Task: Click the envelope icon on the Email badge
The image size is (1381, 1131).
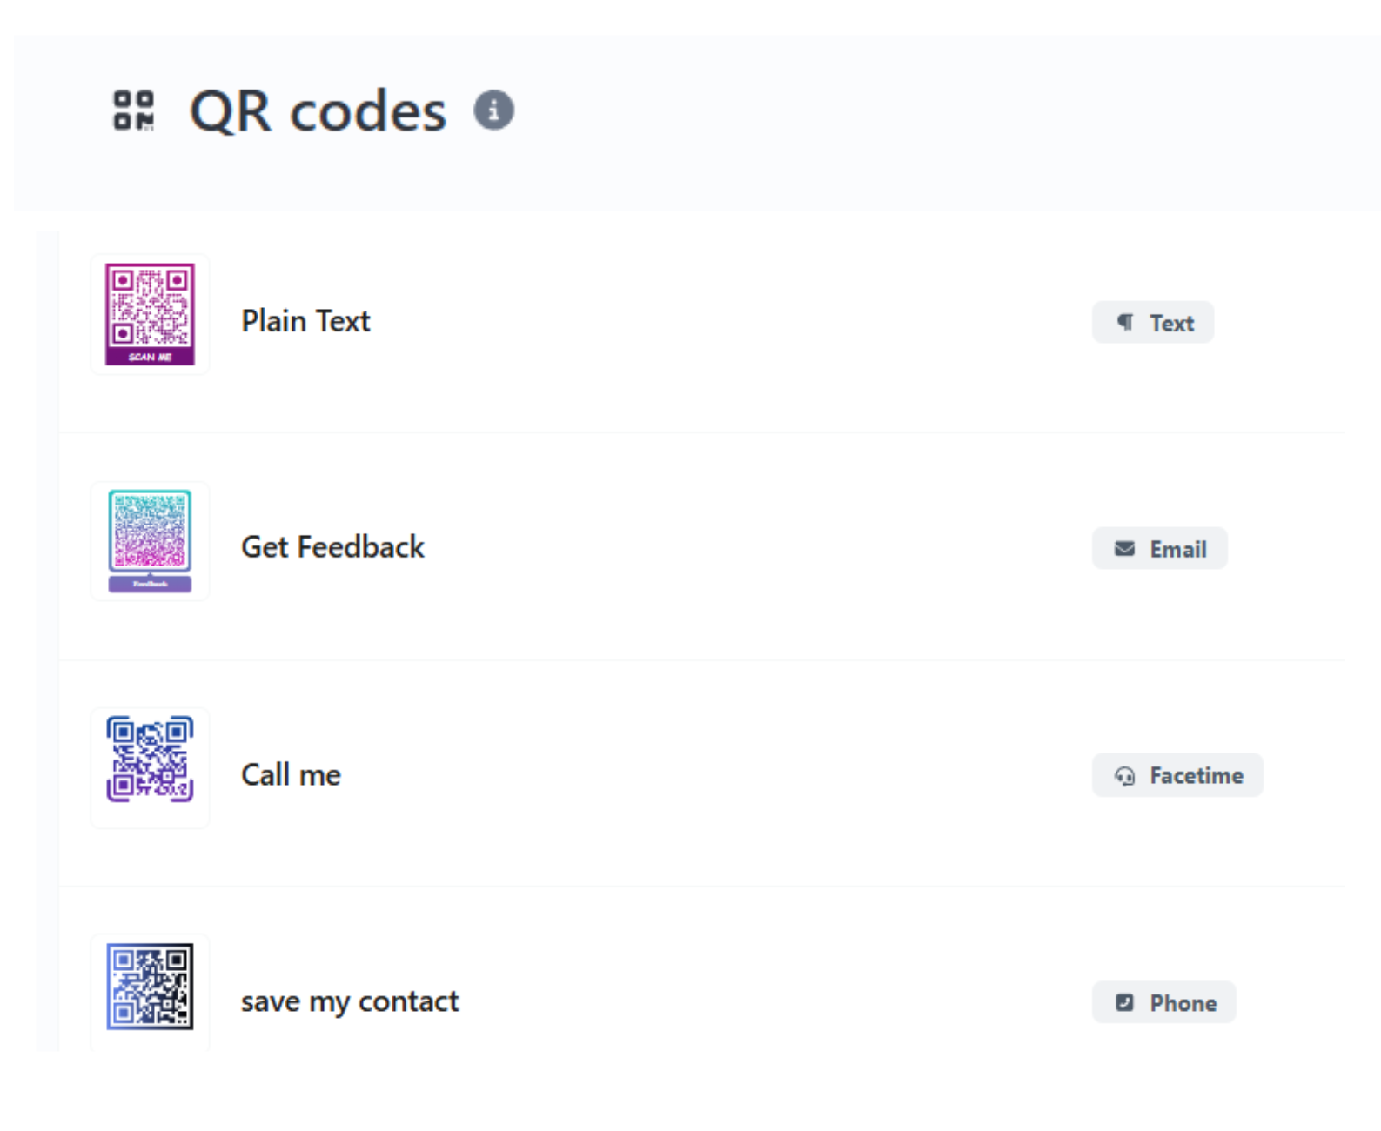Action: coord(1123,548)
